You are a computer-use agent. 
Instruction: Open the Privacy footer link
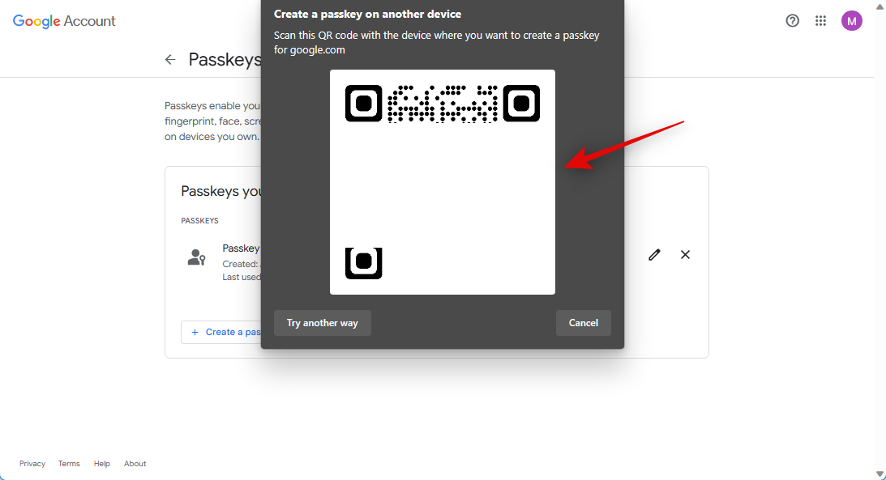32,464
